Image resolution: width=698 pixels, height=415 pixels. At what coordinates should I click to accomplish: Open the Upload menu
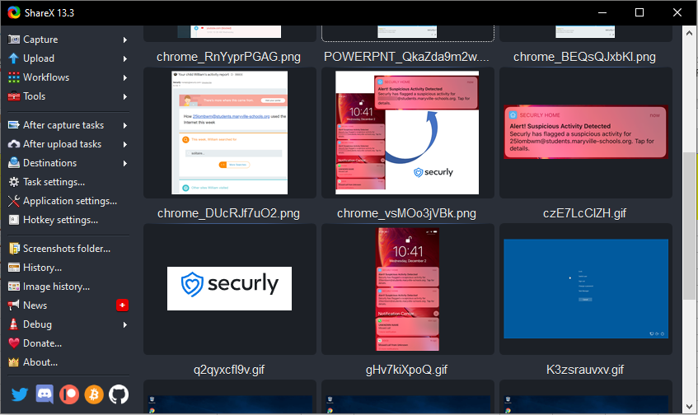tap(68, 58)
